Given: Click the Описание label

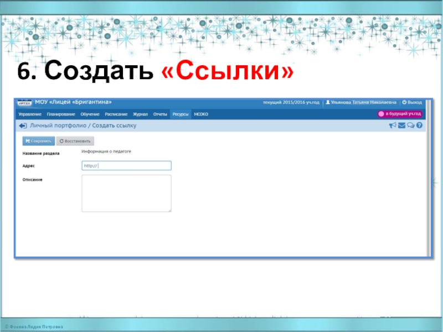Looking at the screenshot, I should point(33,179).
